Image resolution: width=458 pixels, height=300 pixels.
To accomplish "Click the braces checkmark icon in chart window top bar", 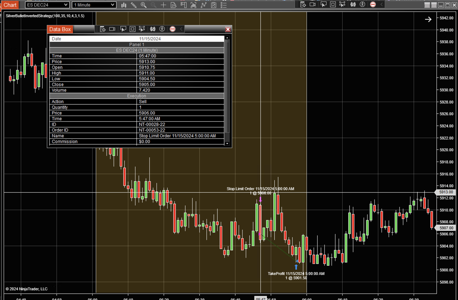I will pyautogui.click(x=353, y=4).
